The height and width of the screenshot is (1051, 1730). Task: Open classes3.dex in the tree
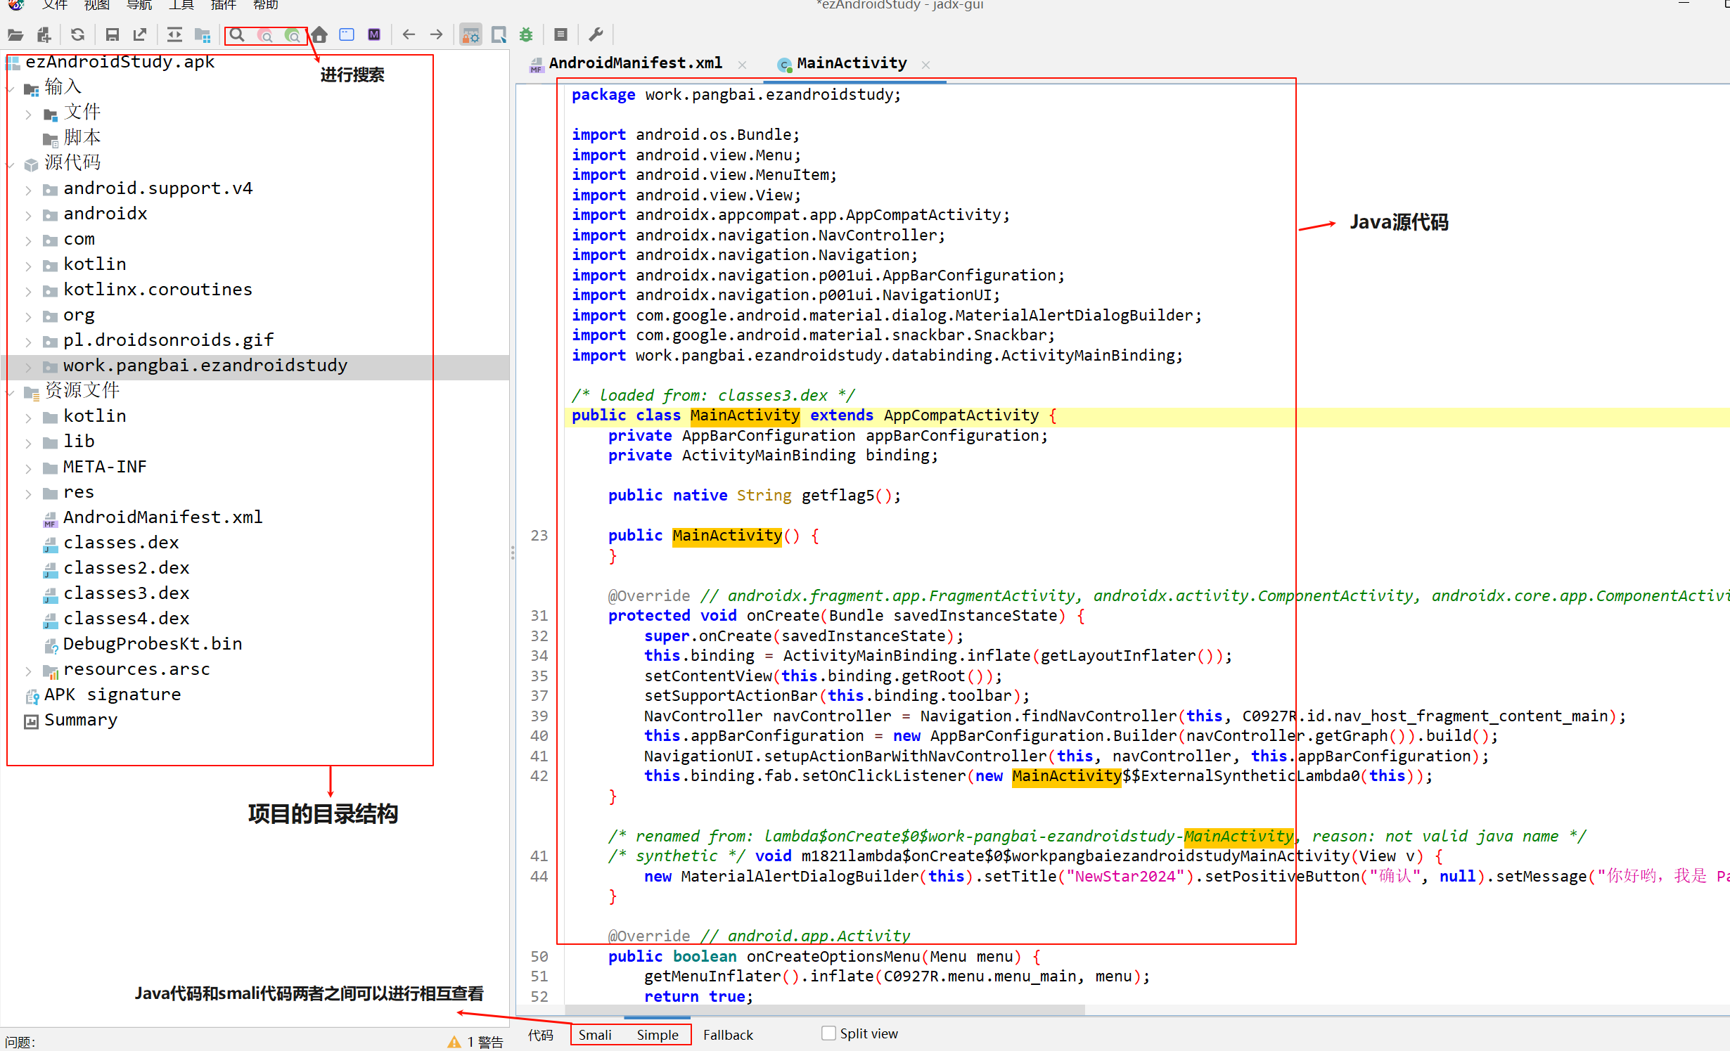(x=126, y=593)
